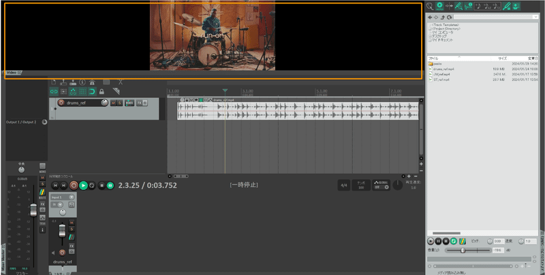Click master track info i icon
This screenshot has height=275, width=545.
(x=42, y=230)
